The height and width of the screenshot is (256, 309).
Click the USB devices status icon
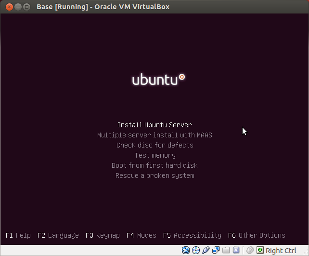coord(206,250)
